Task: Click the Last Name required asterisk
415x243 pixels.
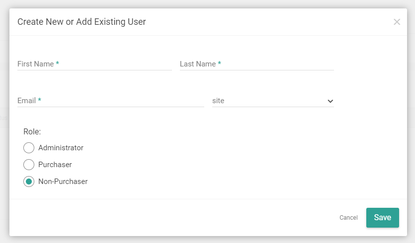Action: tap(219, 64)
